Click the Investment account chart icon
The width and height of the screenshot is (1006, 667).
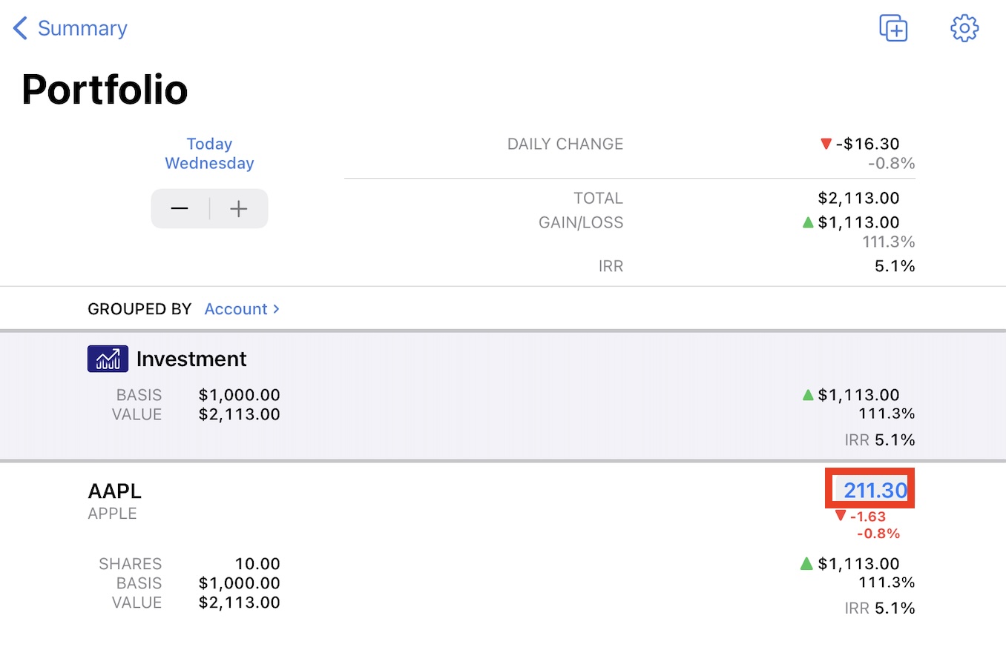108,359
